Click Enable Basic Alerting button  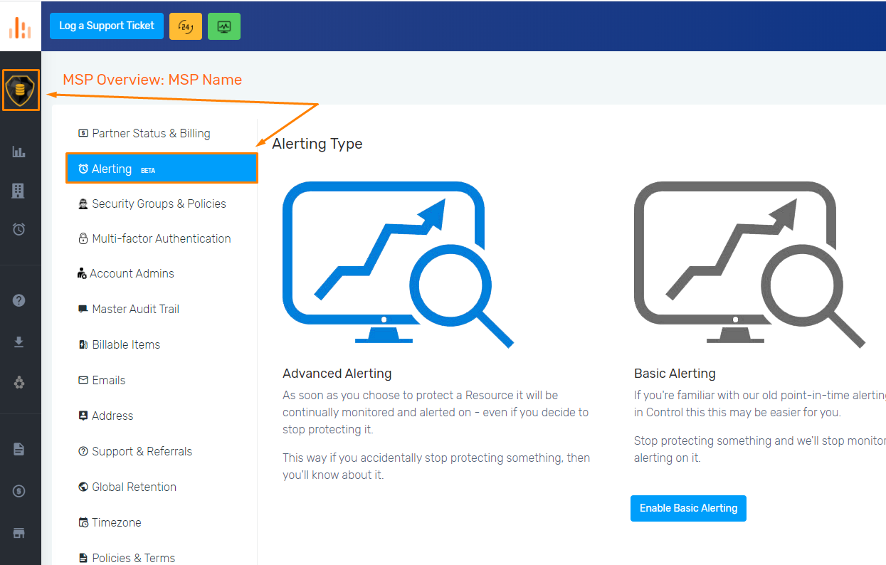(x=688, y=508)
